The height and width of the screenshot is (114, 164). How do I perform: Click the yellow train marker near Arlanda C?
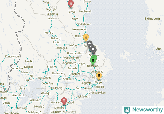(99, 76)
